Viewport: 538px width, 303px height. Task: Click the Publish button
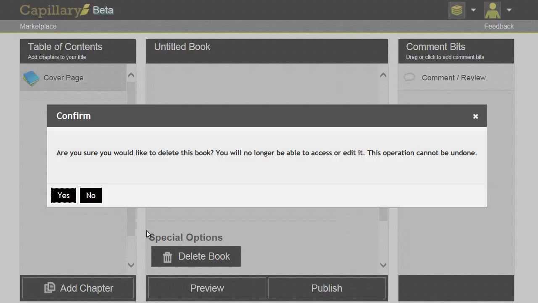click(x=327, y=288)
